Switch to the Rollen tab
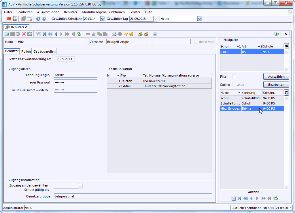The height and width of the screenshot is (213, 295). [x=26, y=52]
